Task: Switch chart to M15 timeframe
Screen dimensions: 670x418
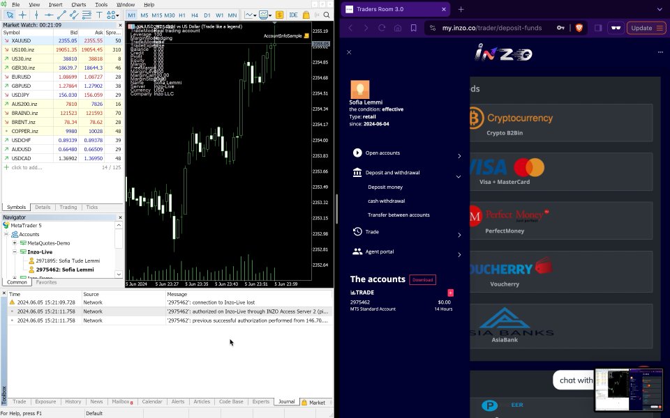Action: [157, 15]
